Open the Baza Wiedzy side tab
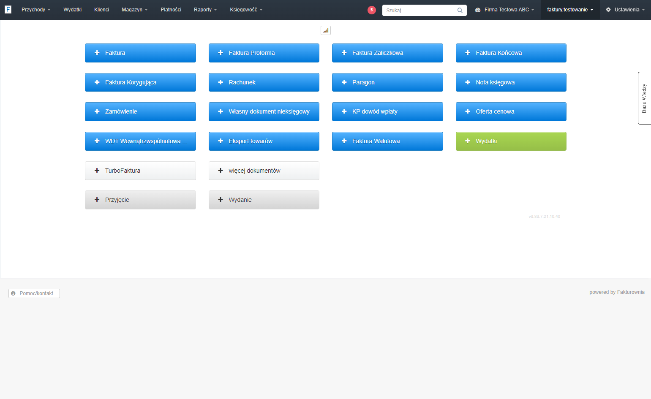 [644, 98]
